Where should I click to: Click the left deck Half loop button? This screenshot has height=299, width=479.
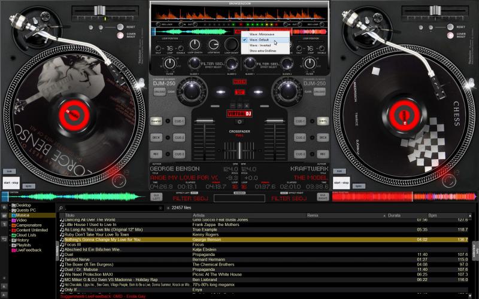click(x=158, y=48)
